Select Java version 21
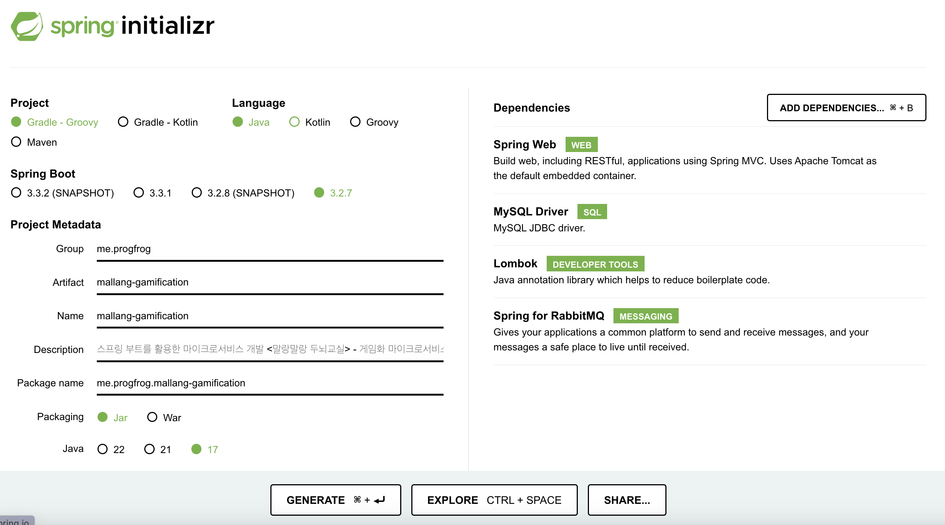This screenshot has width=945, height=525. (149, 449)
